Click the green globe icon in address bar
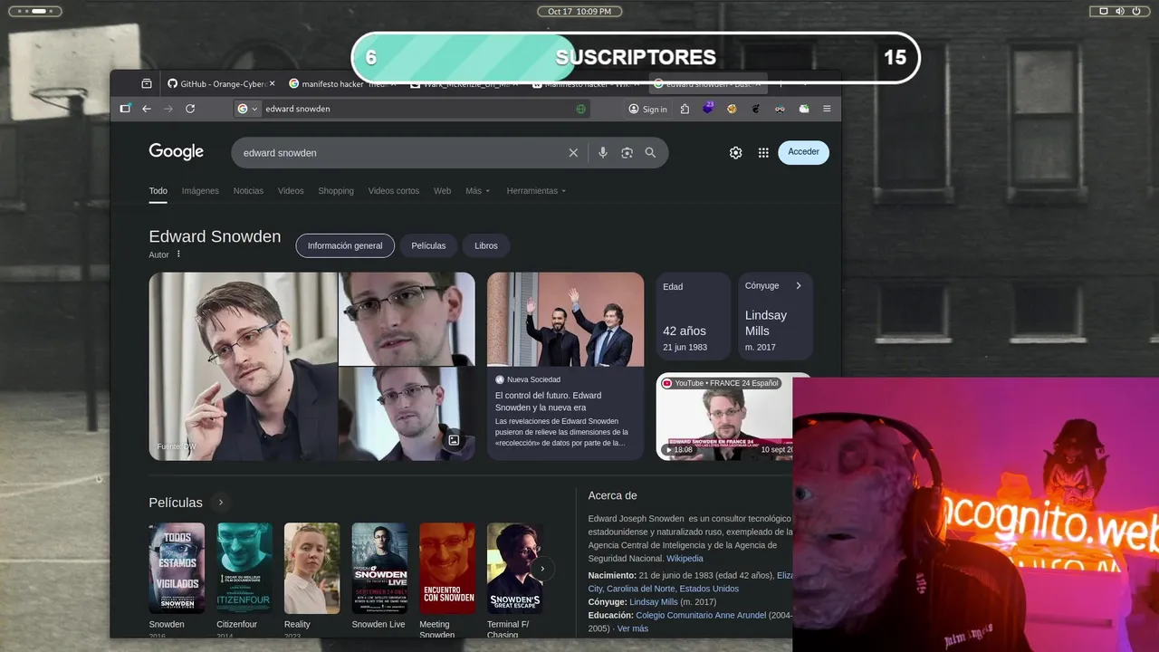 (580, 109)
